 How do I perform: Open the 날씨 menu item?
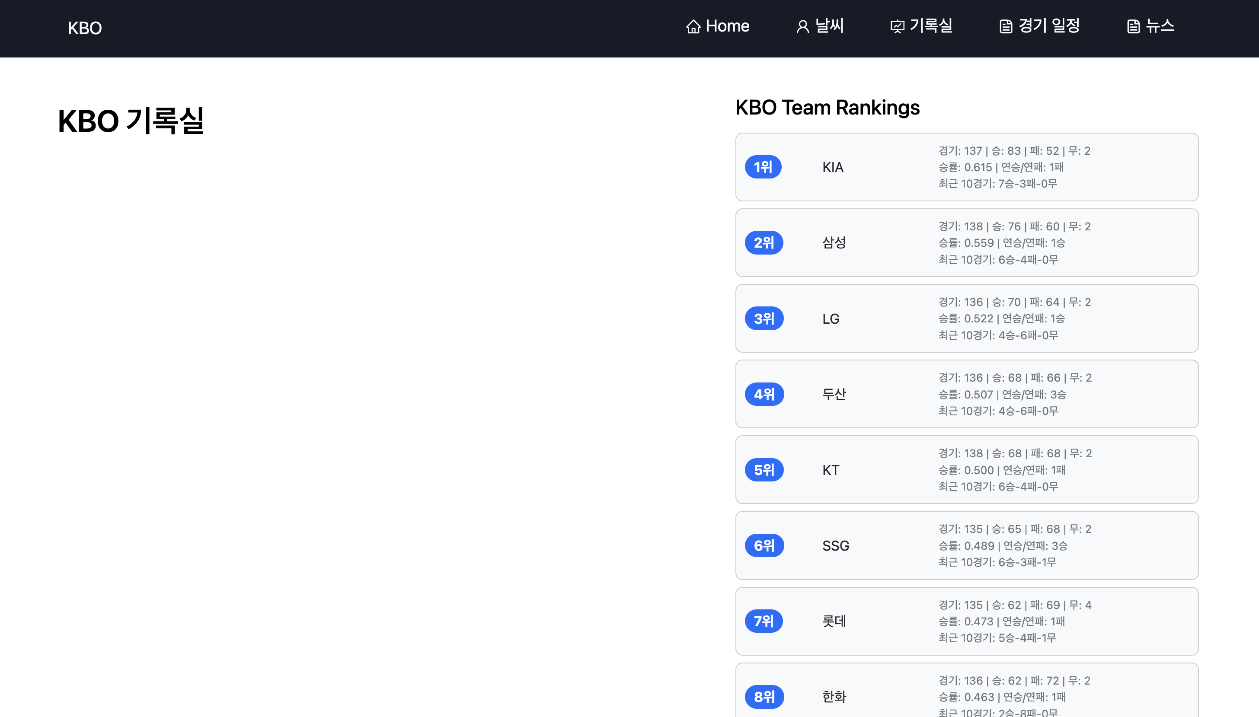[820, 26]
